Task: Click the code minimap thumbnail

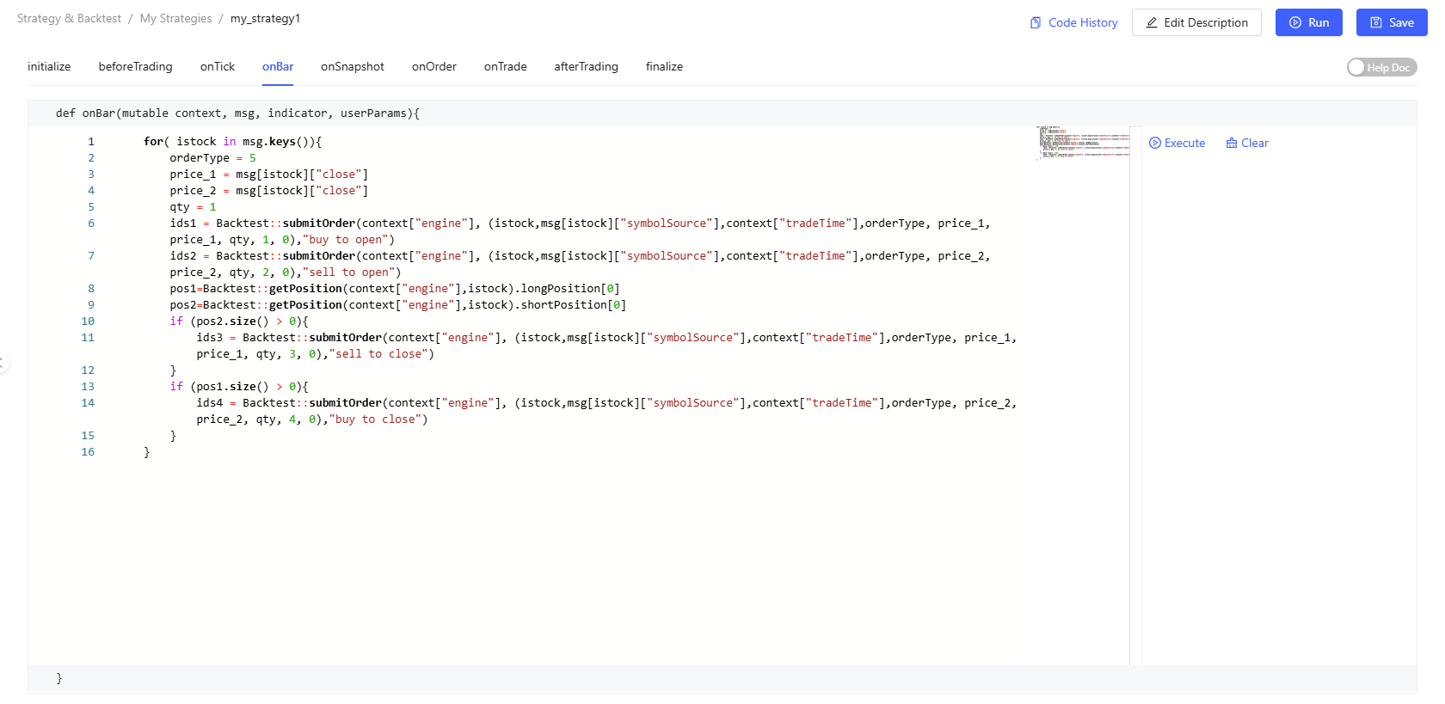Action: [x=1083, y=143]
